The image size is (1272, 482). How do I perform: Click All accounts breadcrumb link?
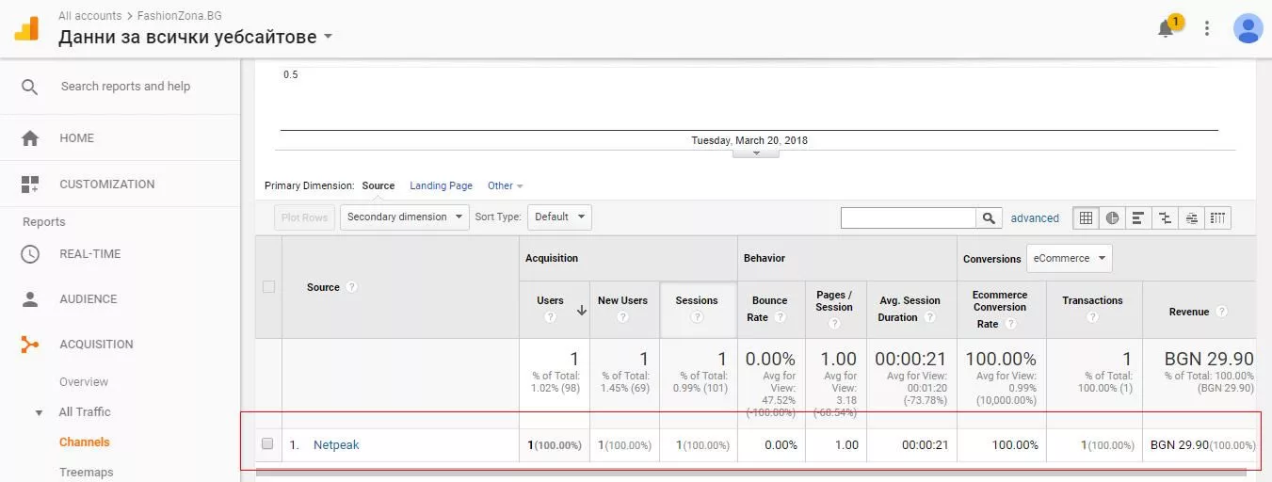89,16
